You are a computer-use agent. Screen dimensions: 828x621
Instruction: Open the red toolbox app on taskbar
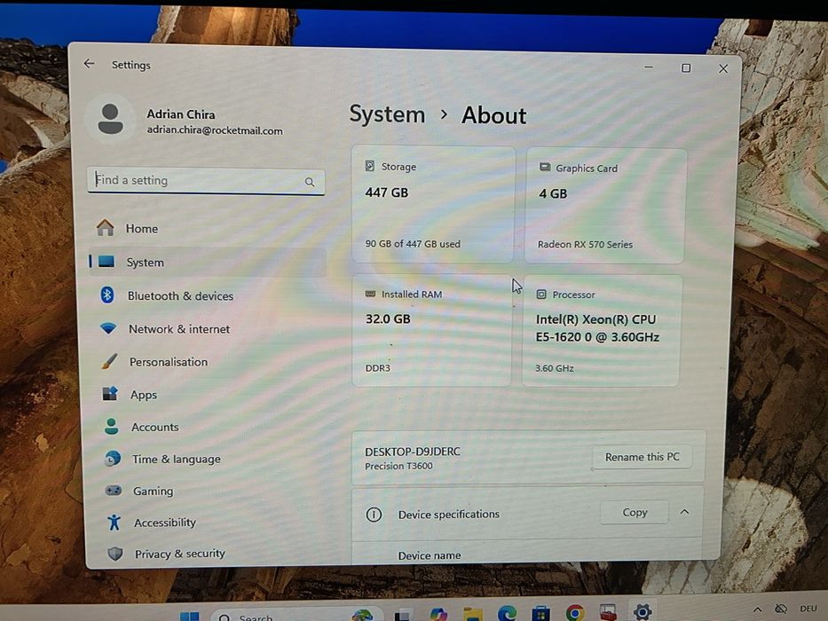(608, 612)
